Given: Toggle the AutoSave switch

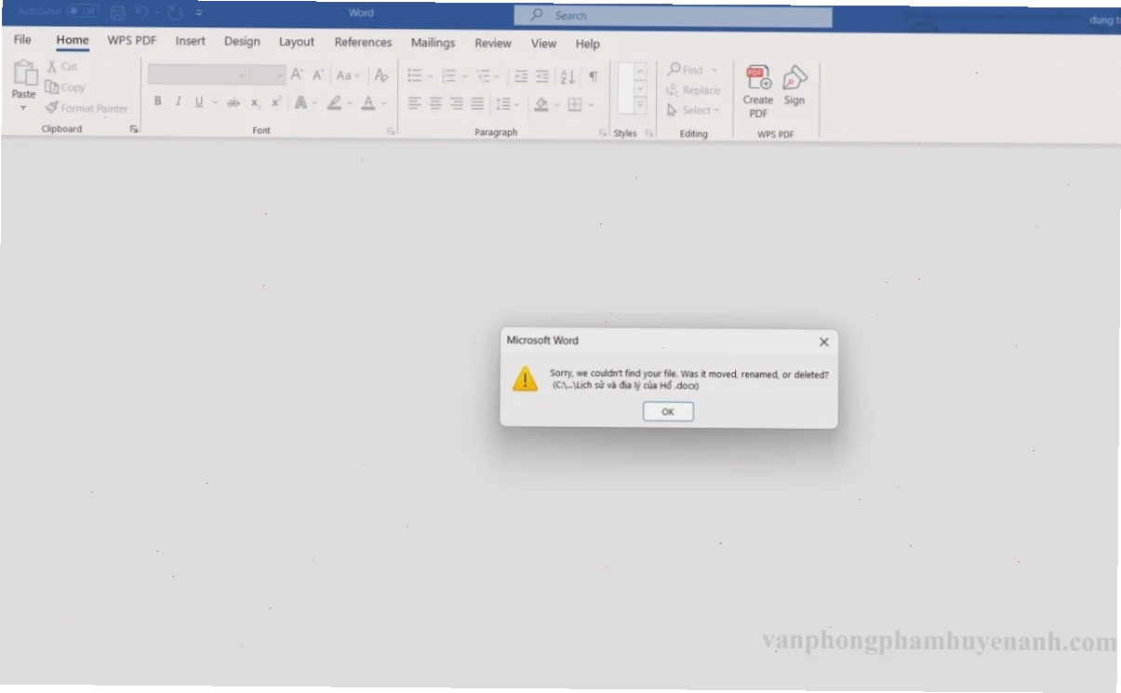Looking at the screenshot, I should [83, 12].
